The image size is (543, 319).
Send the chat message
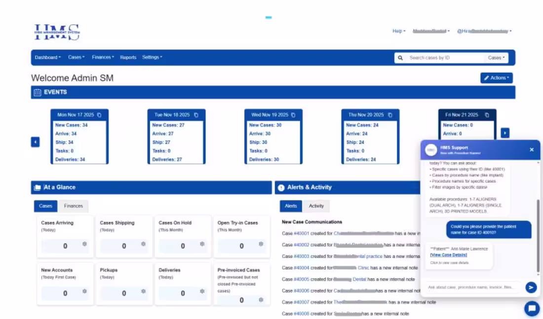coord(531,287)
